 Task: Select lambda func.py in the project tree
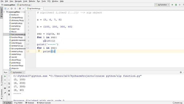[17, 46]
